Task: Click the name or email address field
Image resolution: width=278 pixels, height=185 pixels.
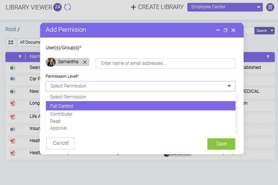Action: click(x=166, y=63)
